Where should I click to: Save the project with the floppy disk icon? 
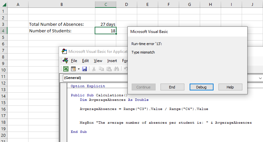[85, 69]
